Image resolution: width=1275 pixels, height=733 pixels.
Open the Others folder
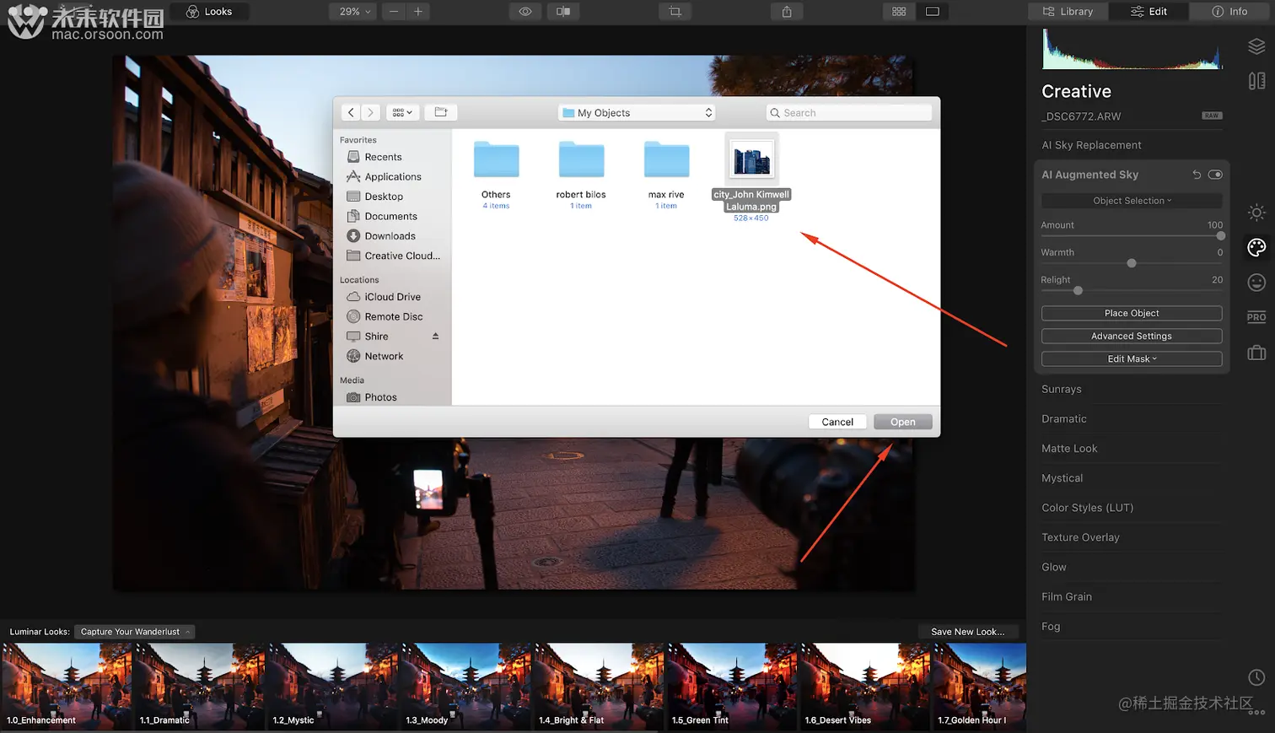click(496, 175)
